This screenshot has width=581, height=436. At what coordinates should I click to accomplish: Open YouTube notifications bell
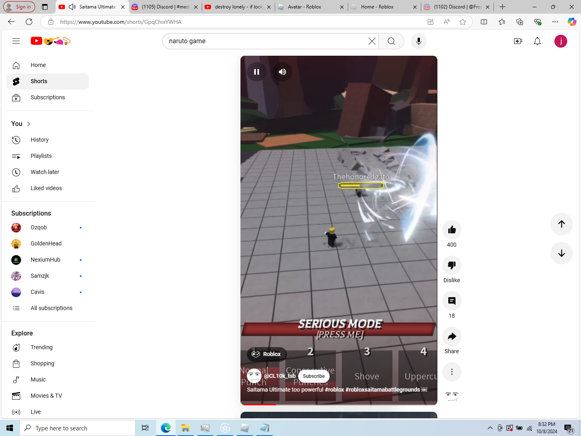[x=537, y=41]
